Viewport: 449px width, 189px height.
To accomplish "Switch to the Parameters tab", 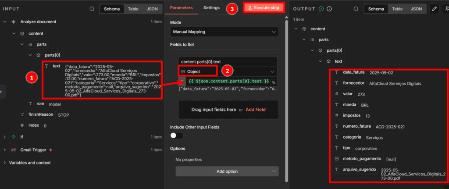I will point(181,8).
